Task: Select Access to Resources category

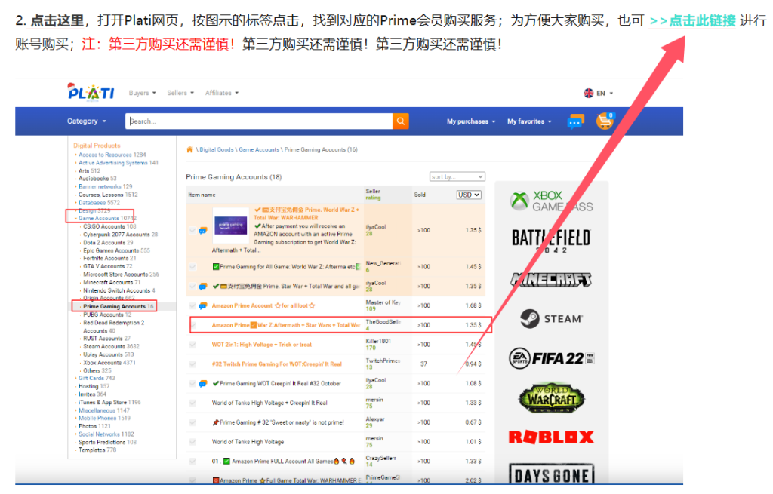Action: coord(105,155)
